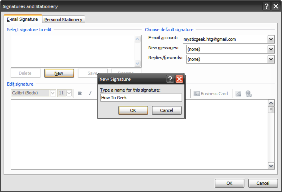The width and height of the screenshot is (282, 192).
Task: Click scroll up arrow in signature list
Action: [138, 39]
